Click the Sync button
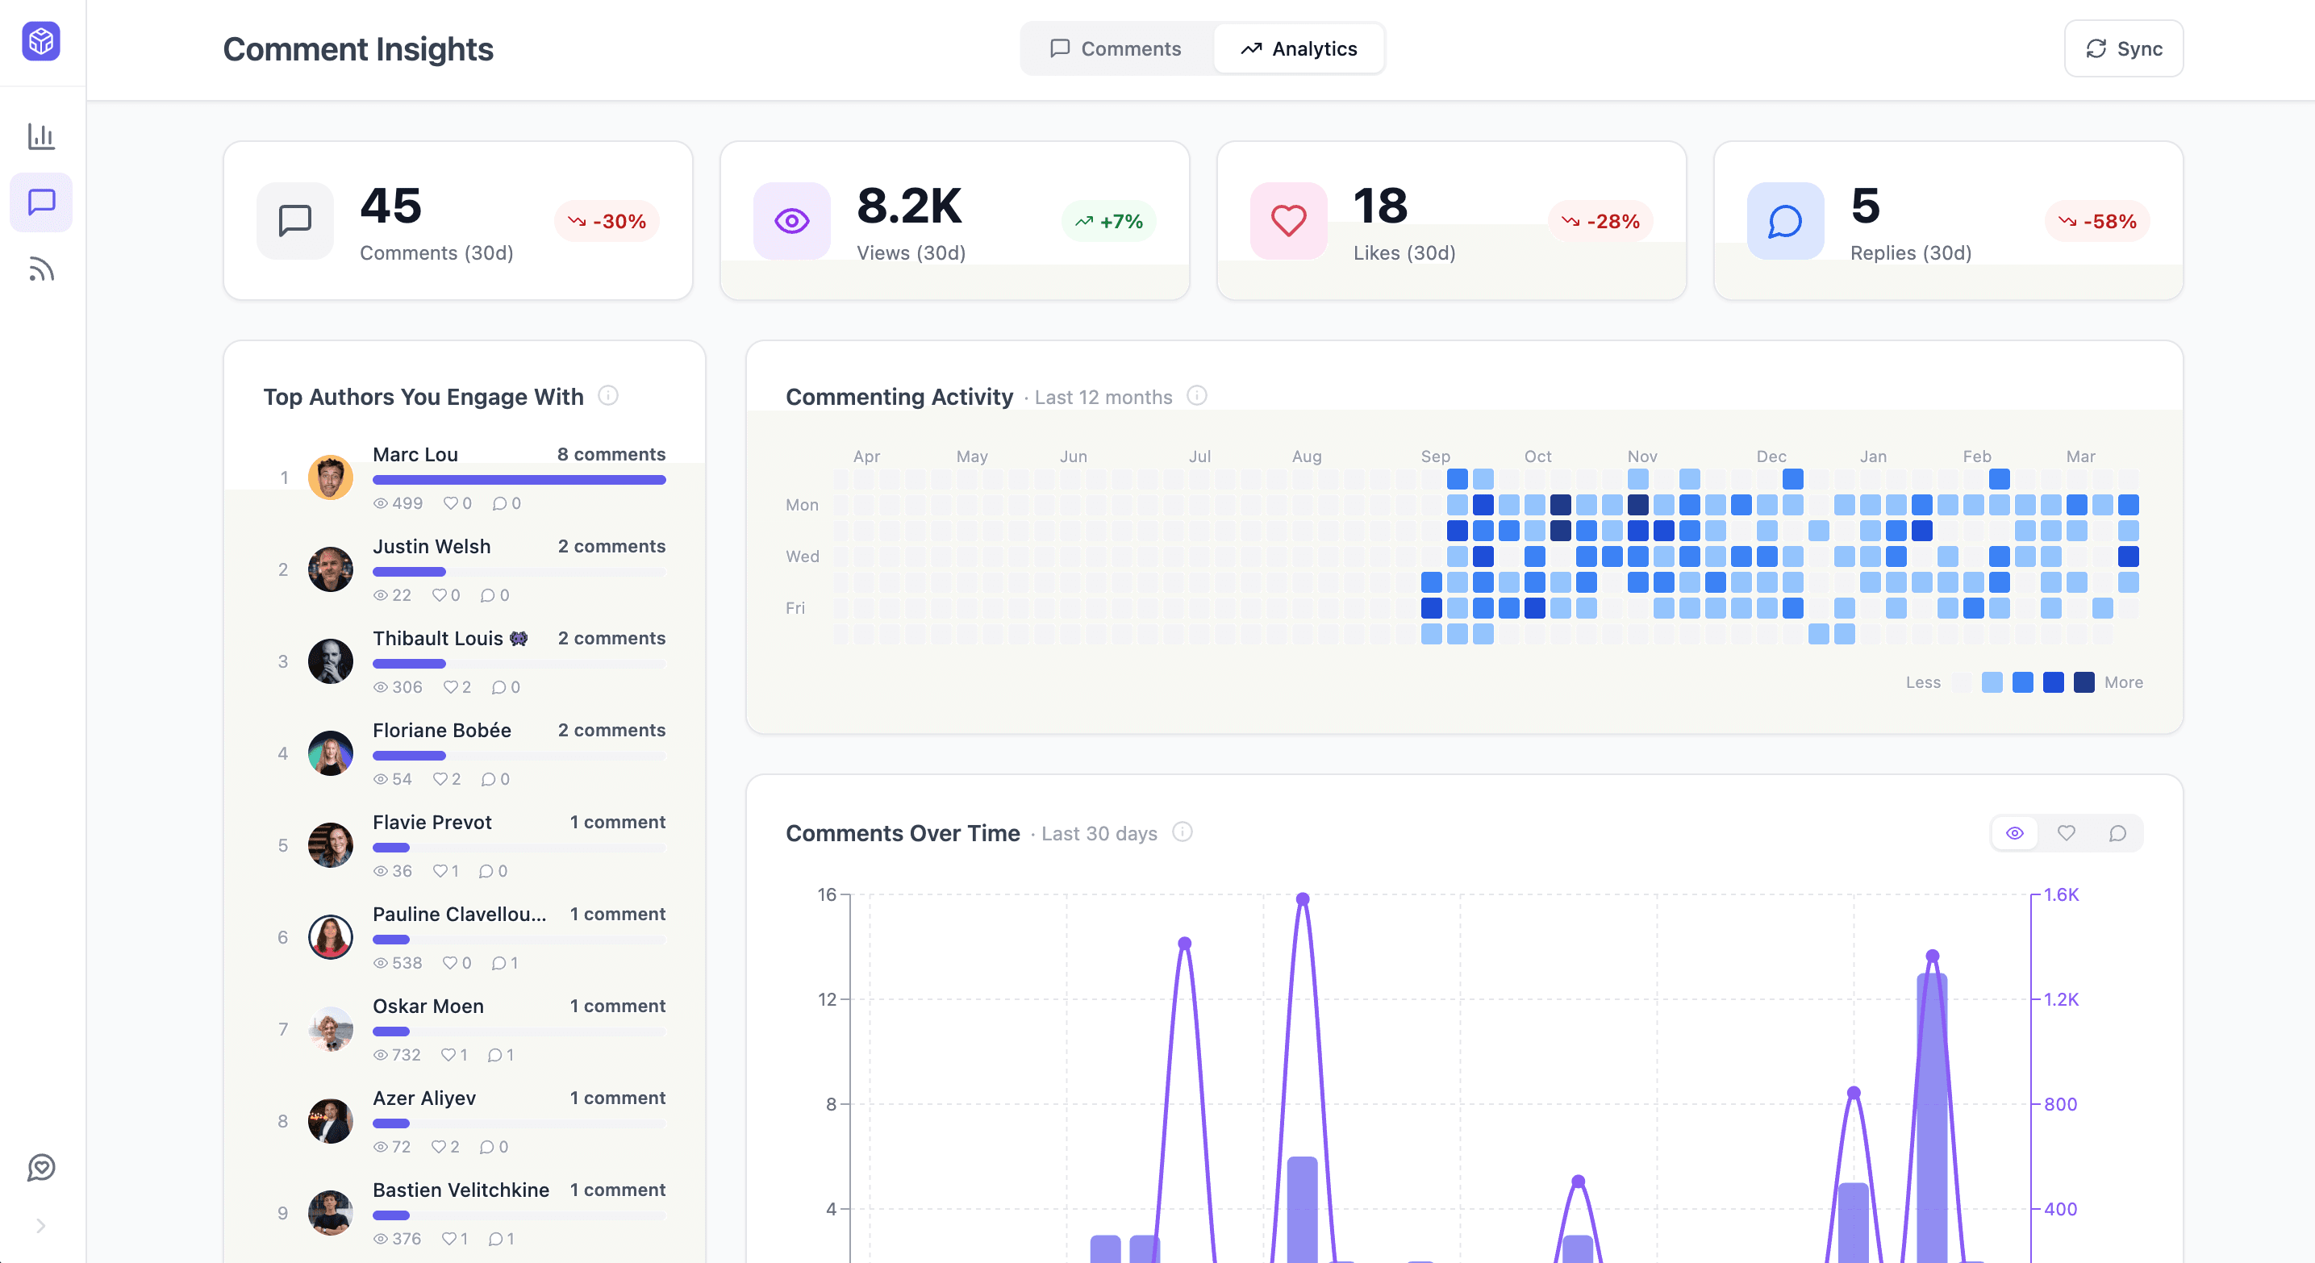Screen dimensions: 2315x1263 tap(2124, 48)
